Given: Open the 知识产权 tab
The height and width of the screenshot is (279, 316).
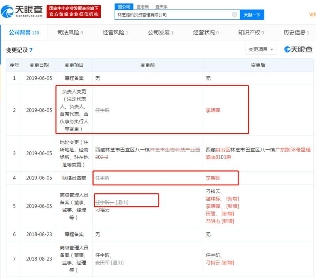Looking at the screenshot, I should coord(251,33).
